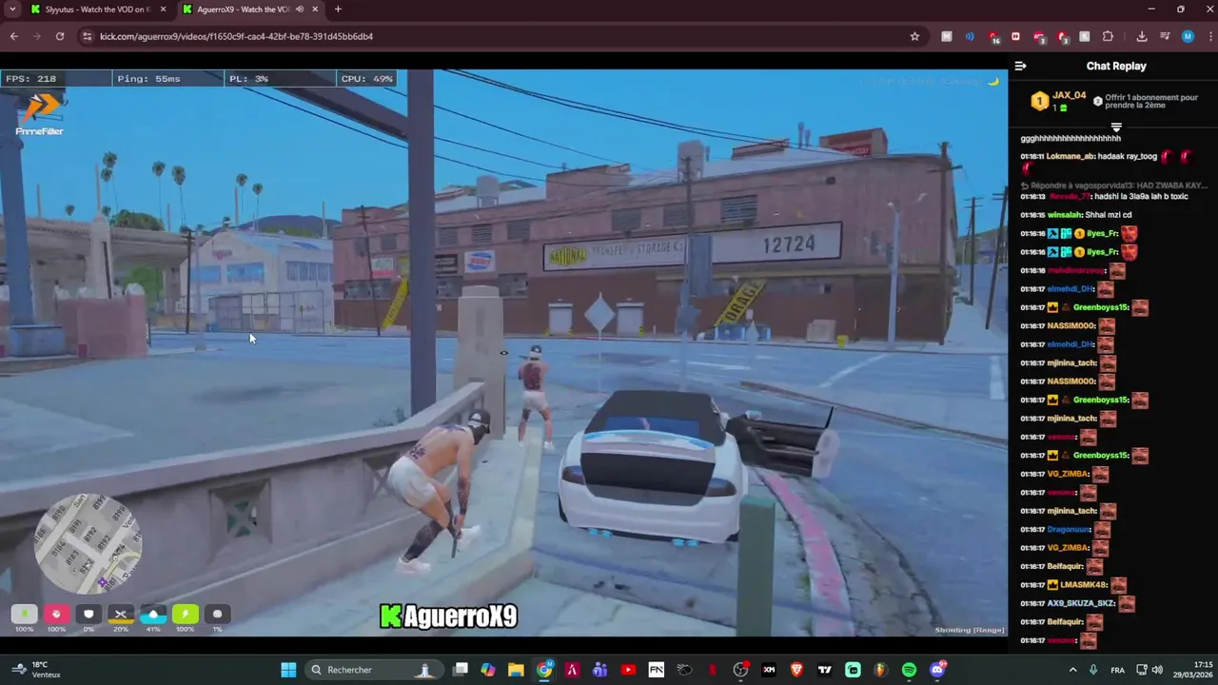
Task: Open Discord from taskbar
Action: pyautogui.click(x=937, y=670)
